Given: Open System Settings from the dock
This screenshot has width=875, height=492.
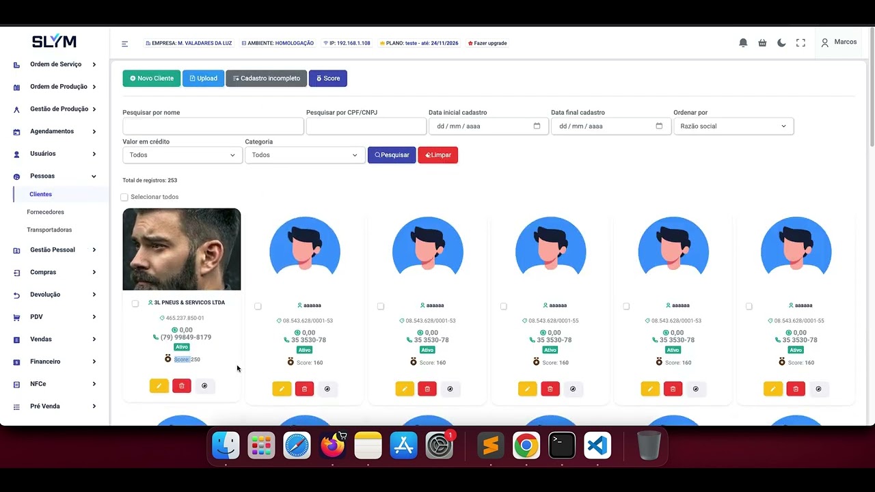Looking at the screenshot, I should click(440, 446).
